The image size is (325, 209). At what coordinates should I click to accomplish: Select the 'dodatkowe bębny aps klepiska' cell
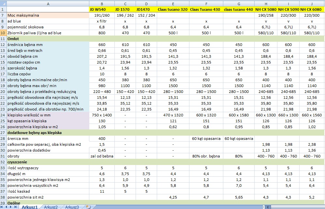pos(48,133)
